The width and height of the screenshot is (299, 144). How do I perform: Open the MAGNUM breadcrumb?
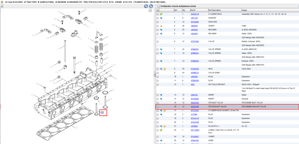point(62,2)
